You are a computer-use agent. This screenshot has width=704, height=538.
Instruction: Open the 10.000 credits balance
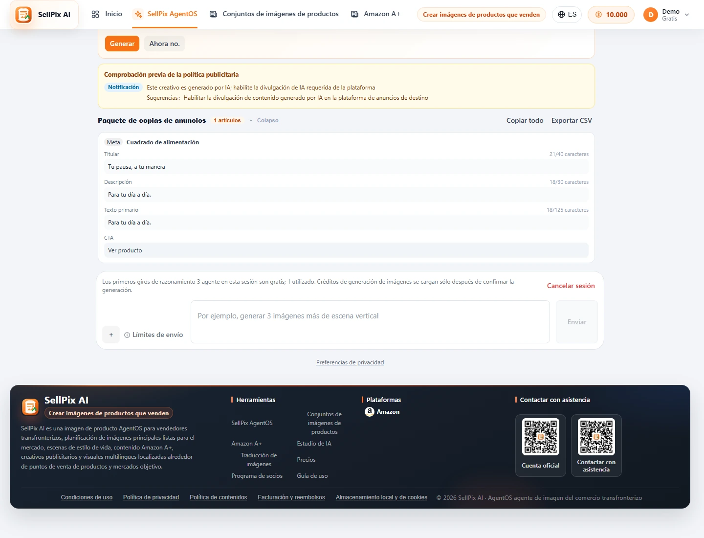611,15
